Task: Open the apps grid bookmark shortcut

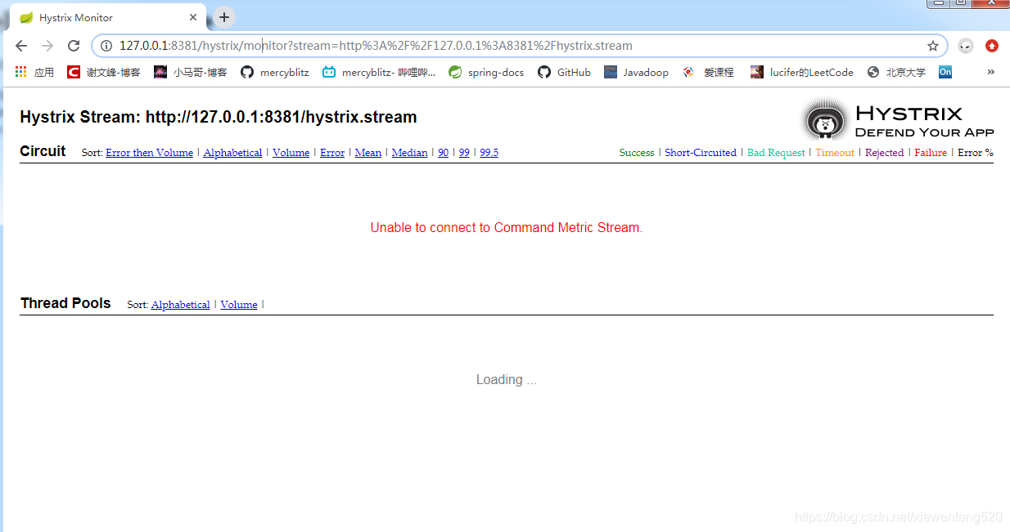Action: [34, 72]
